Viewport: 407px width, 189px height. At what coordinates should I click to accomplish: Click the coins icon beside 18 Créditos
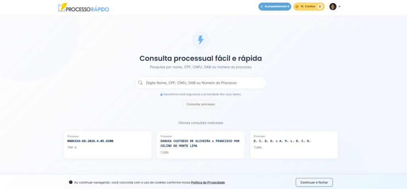click(297, 7)
